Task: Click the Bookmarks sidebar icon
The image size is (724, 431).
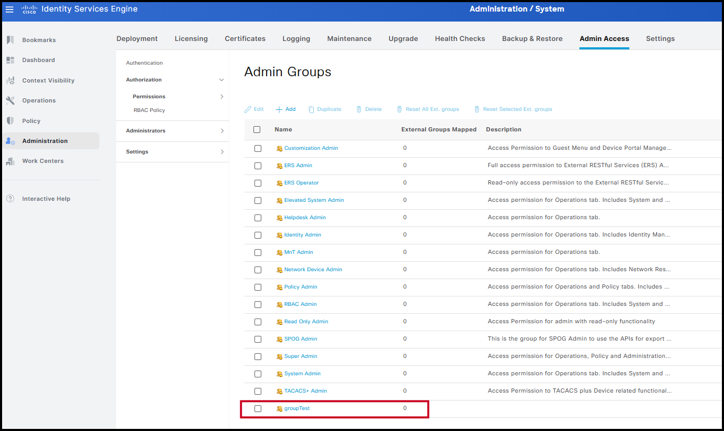Action: [x=10, y=40]
